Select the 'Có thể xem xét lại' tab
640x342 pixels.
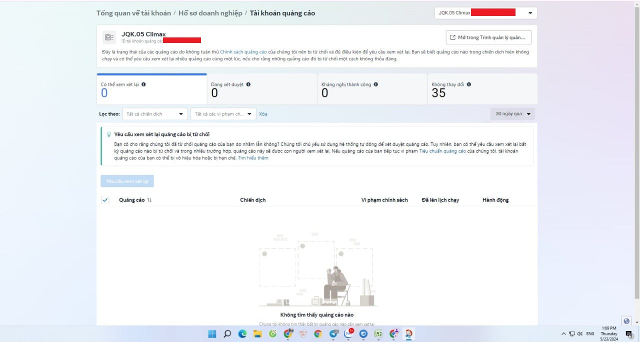pos(151,89)
